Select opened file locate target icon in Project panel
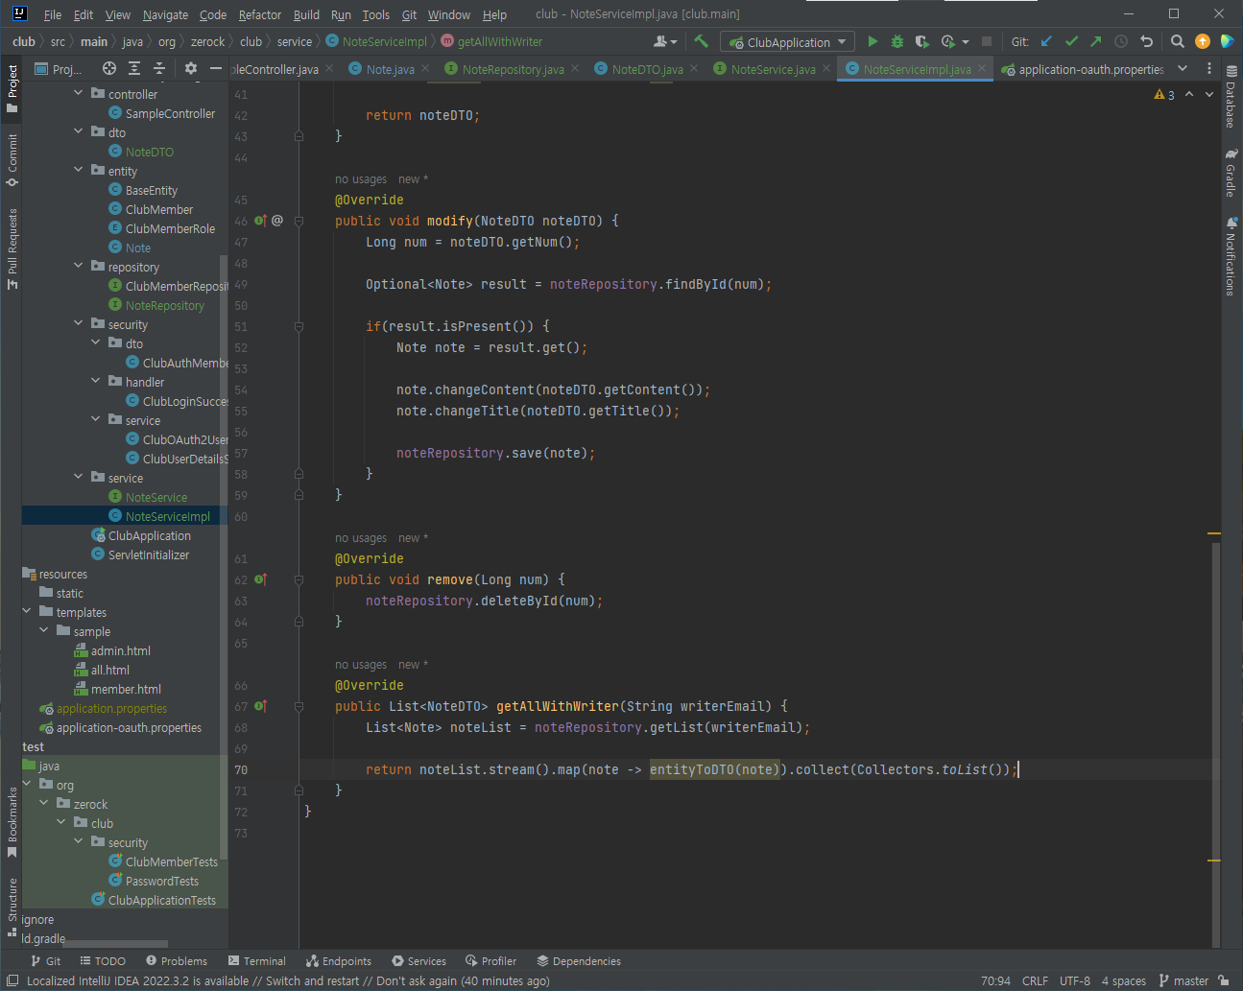 (109, 68)
